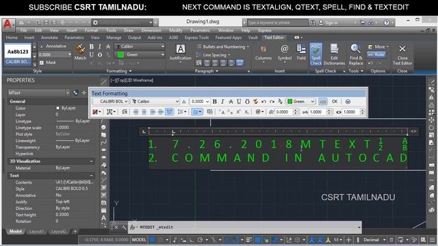
Task: Insert a Field
Action: [301, 52]
